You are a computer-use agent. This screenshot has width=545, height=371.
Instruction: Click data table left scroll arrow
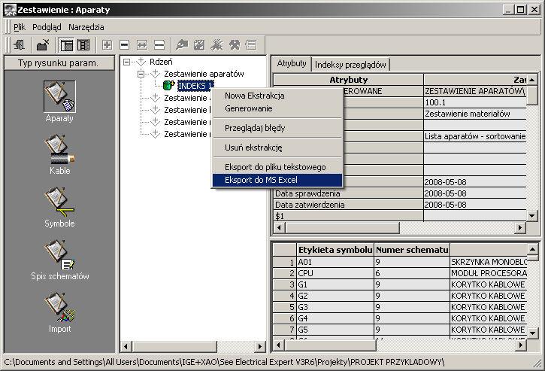pyautogui.click(x=278, y=345)
